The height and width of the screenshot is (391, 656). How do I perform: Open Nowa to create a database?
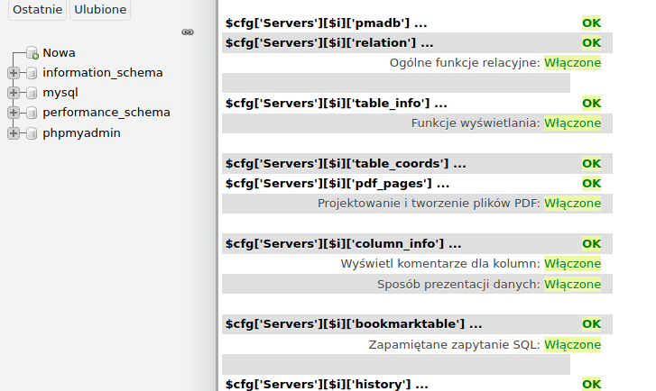click(x=59, y=53)
